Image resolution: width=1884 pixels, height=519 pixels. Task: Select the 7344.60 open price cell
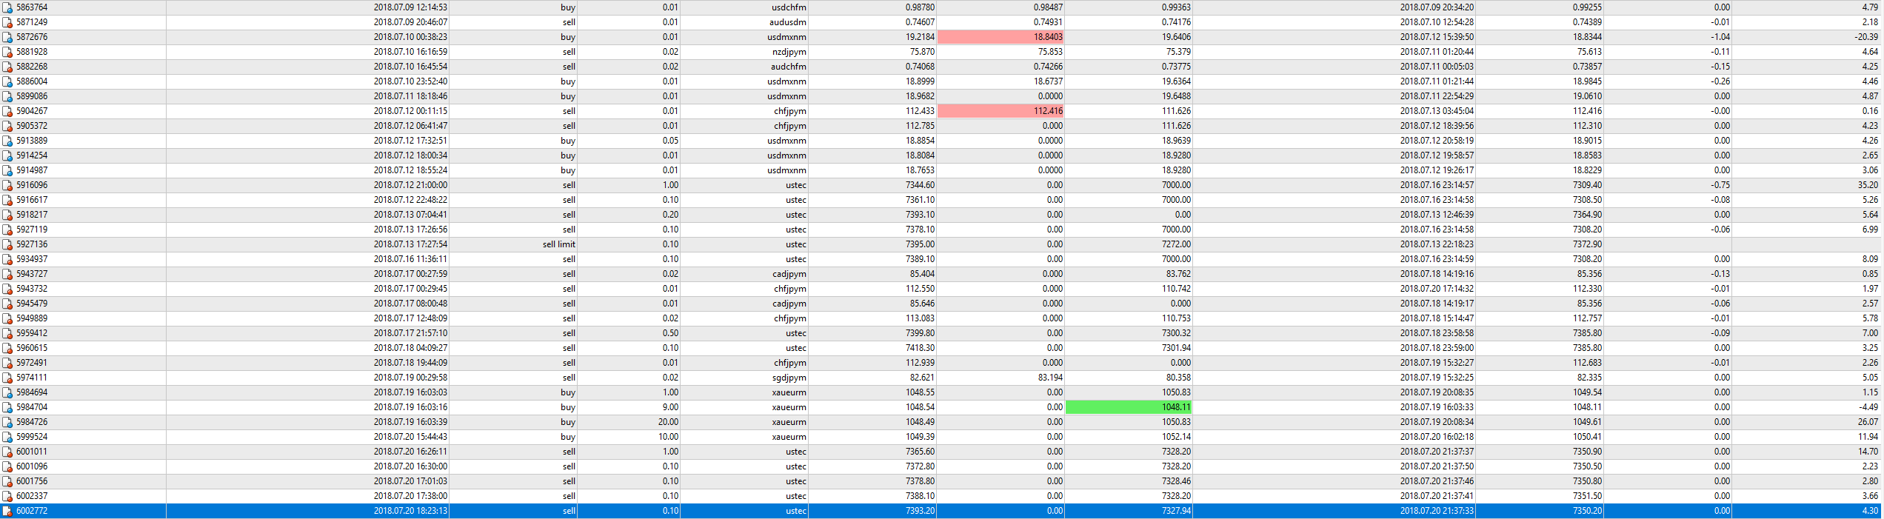[x=920, y=185]
